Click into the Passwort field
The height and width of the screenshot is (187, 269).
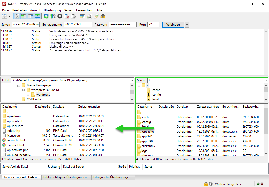click(123, 24)
